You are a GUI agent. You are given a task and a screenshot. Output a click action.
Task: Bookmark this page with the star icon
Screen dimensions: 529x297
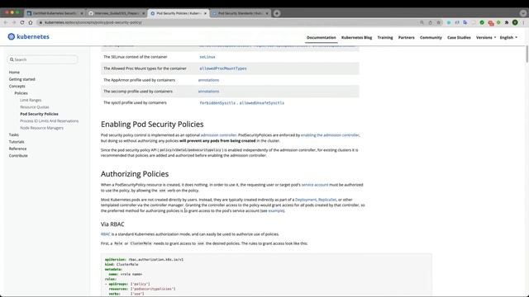point(439,22)
